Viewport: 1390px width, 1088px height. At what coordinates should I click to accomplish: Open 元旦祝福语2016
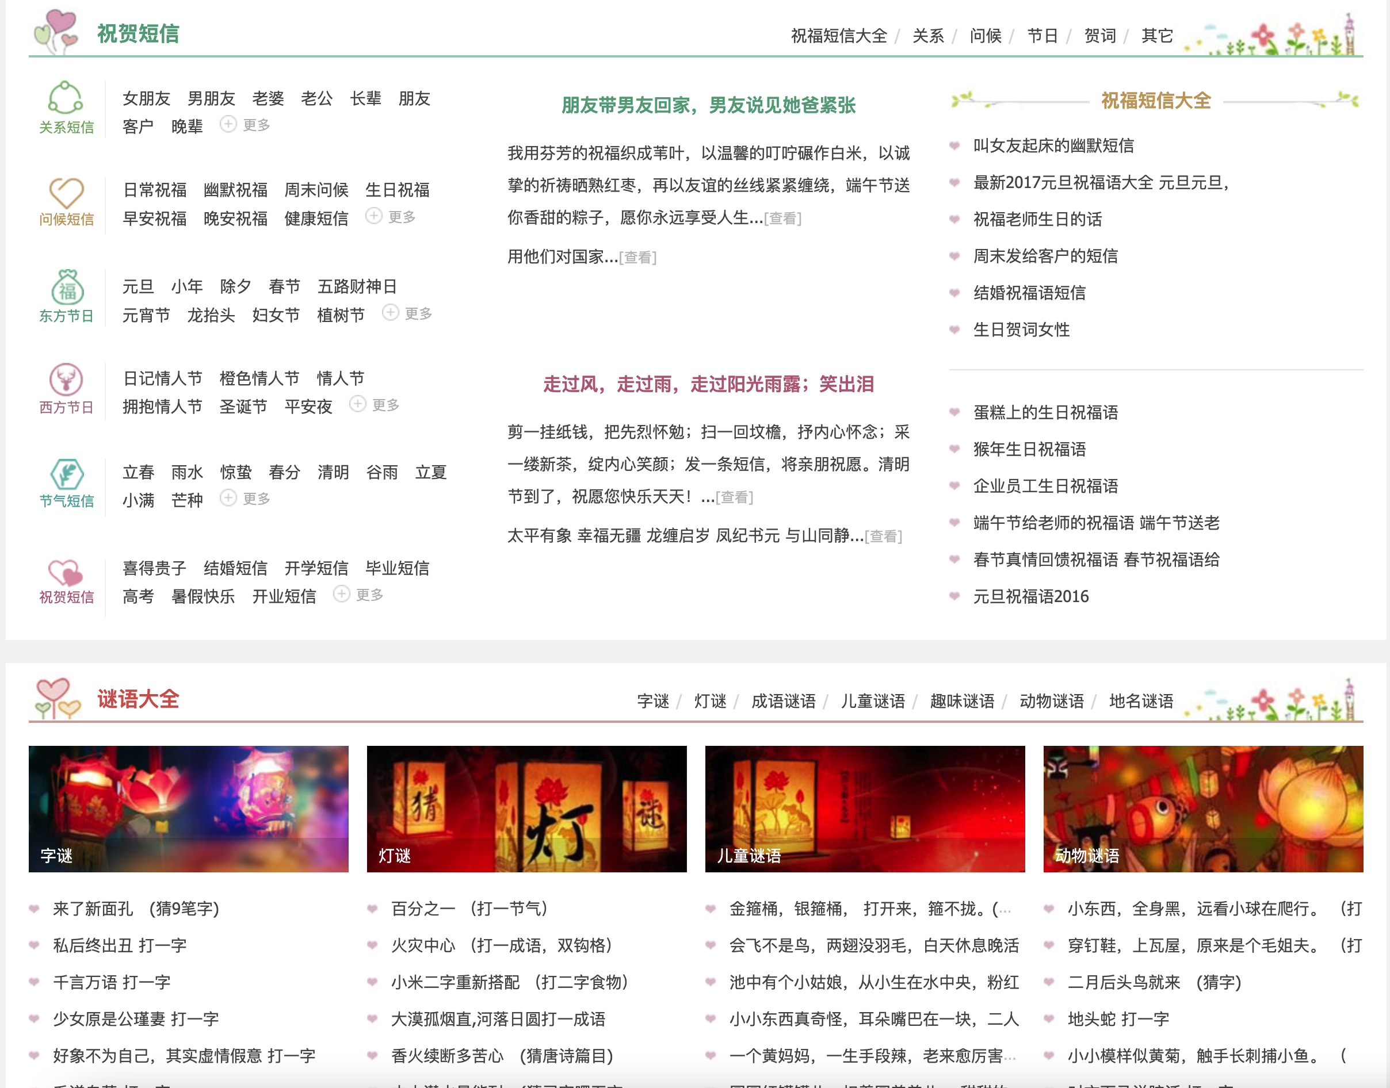tap(1030, 596)
